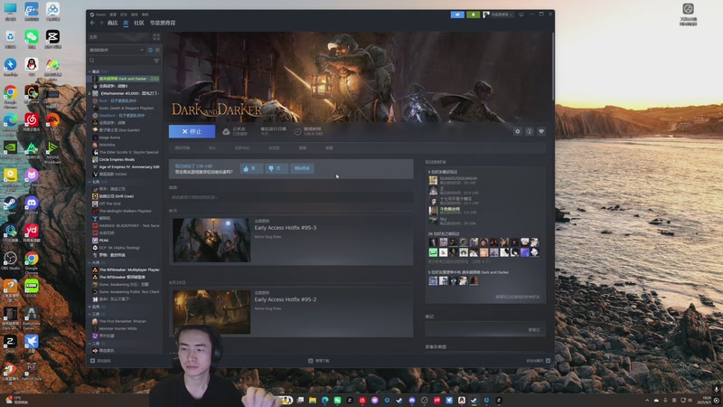Open game settings gear icon
The image size is (723, 407).
coord(517,131)
